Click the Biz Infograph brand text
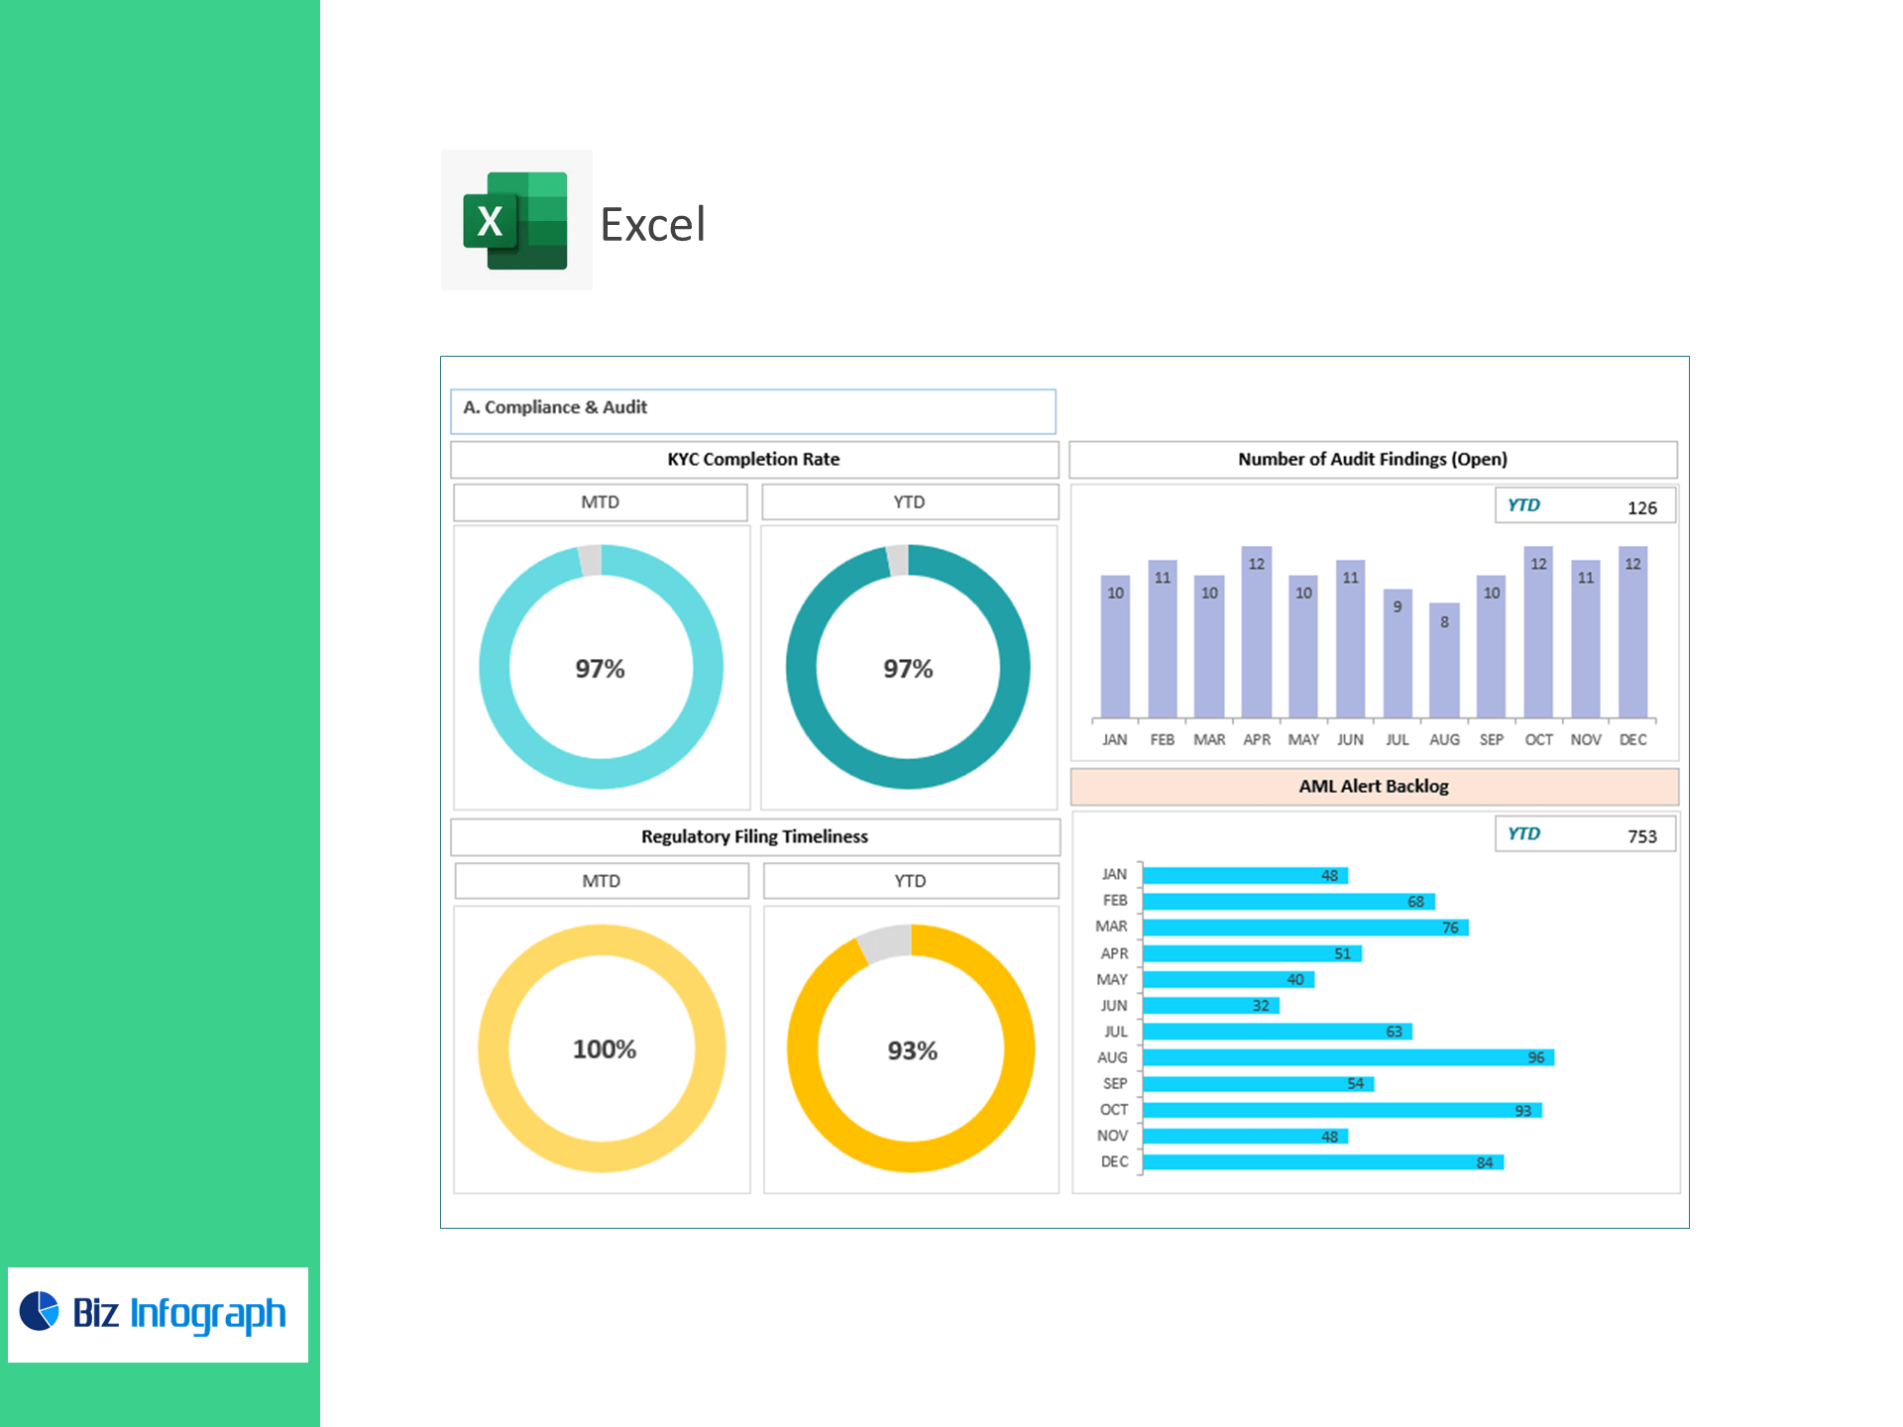 click(x=179, y=1313)
